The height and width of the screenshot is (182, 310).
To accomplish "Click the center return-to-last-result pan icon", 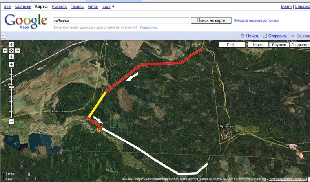I will coord(11,50).
